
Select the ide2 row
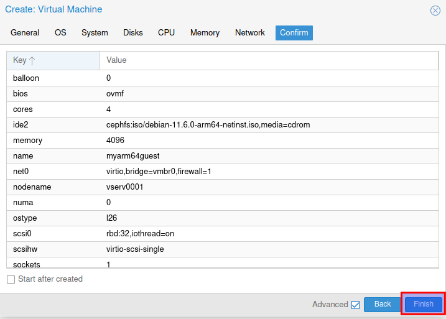pos(223,125)
